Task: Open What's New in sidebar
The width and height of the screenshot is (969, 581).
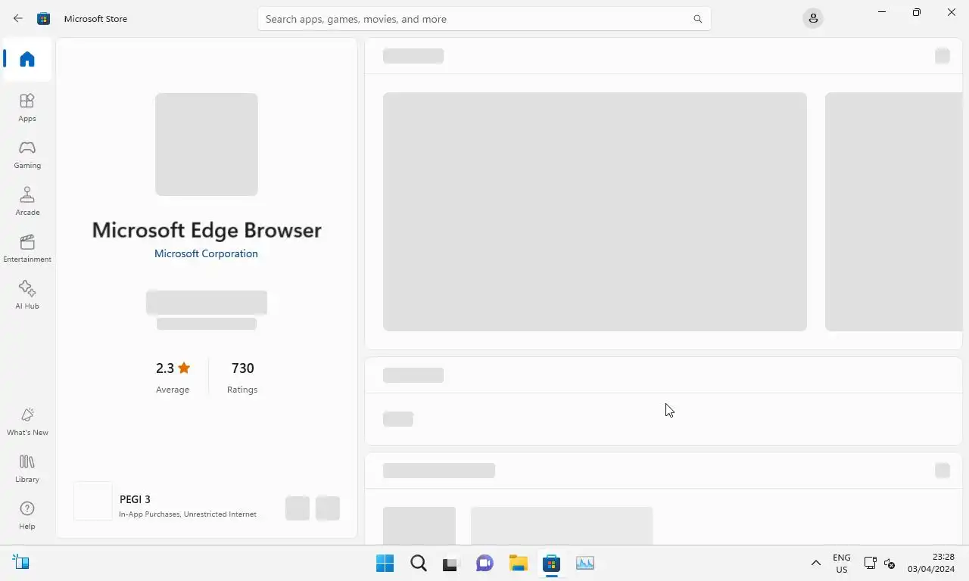Action: (x=27, y=421)
